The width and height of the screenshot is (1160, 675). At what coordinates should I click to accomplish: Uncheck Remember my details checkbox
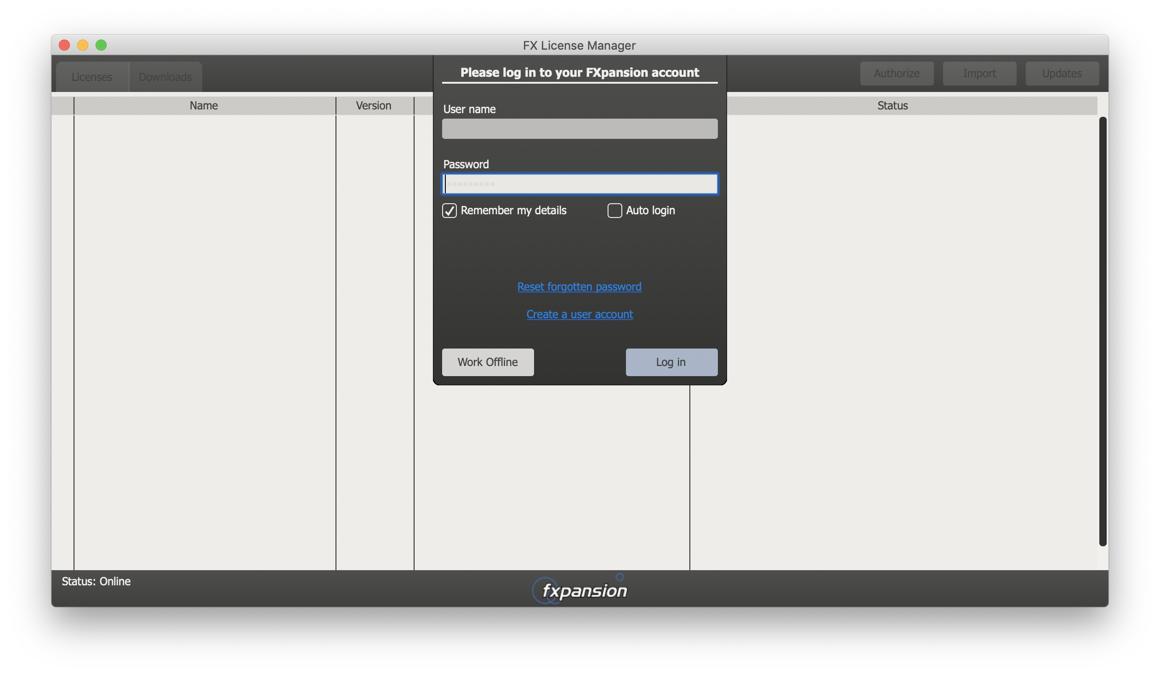coord(449,211)
